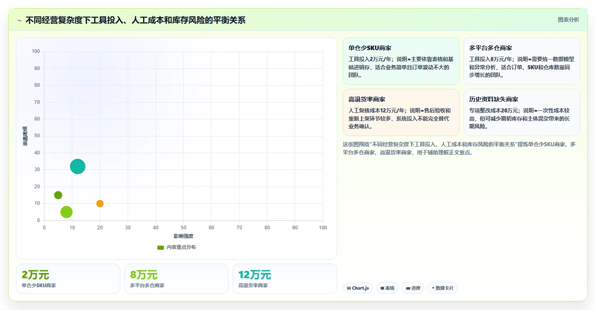Select the Chart.js tag chip
Image resolution: width=596 pixels, height=310 pixels.
tap(358, 288)
